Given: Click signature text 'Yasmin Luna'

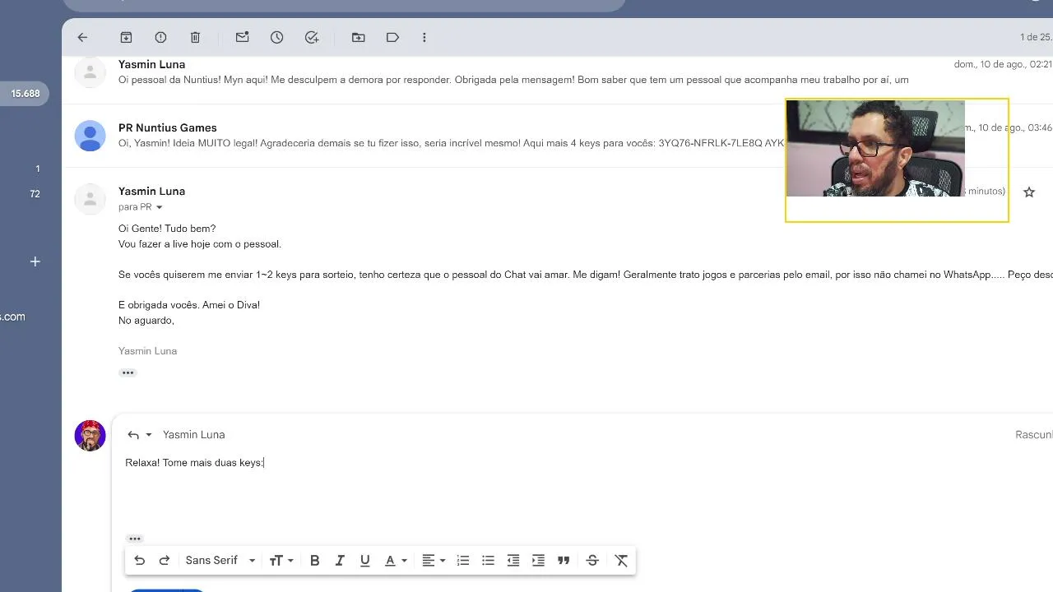Looking at the screenshot, I should tap(147, 351).
